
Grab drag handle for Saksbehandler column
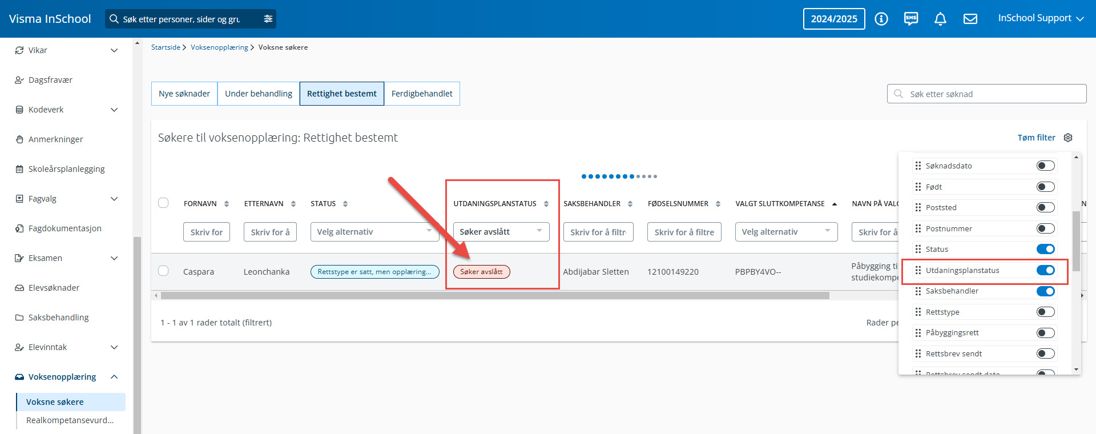point(918,291)
